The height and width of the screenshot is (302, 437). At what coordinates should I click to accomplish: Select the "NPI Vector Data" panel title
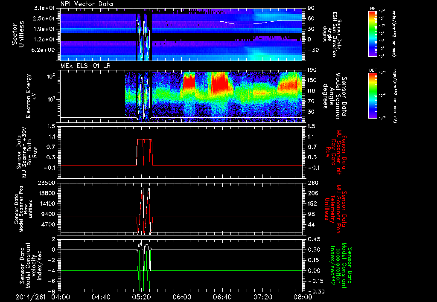point(87,4)
